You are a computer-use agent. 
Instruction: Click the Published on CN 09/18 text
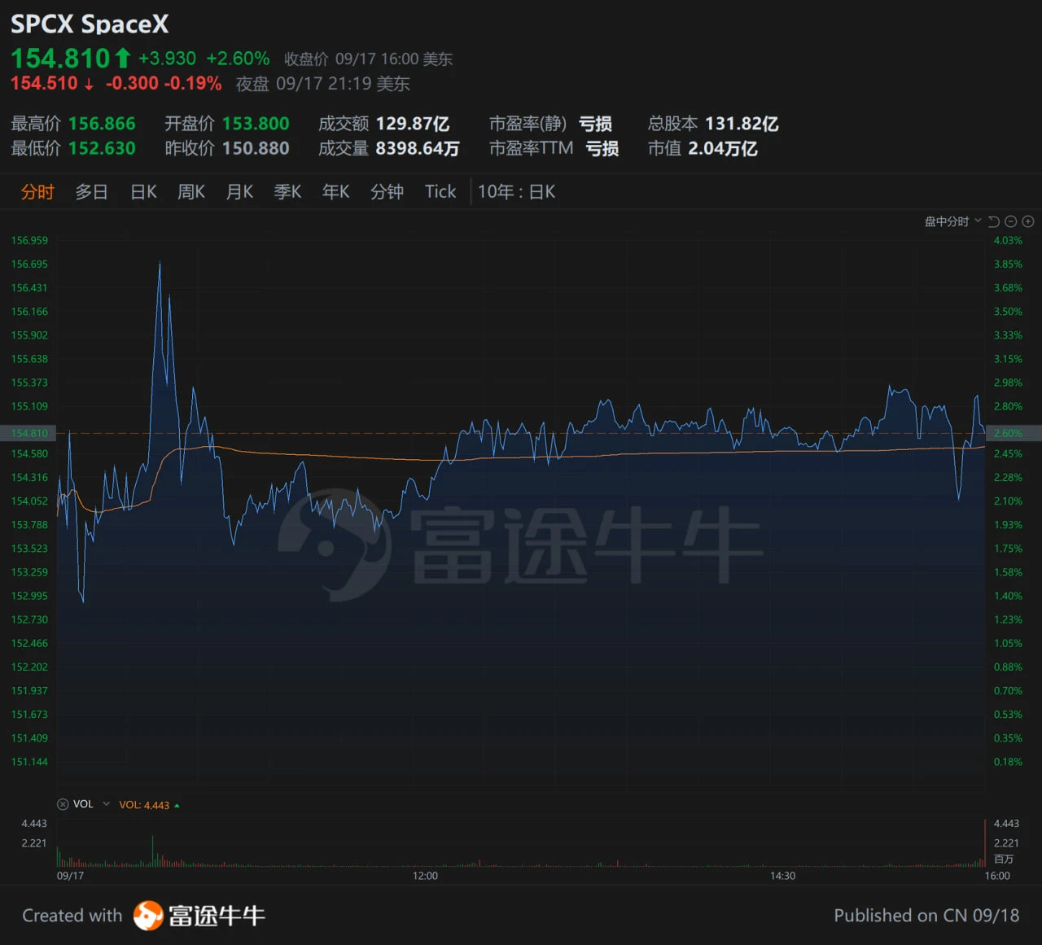tap(926, 916)
